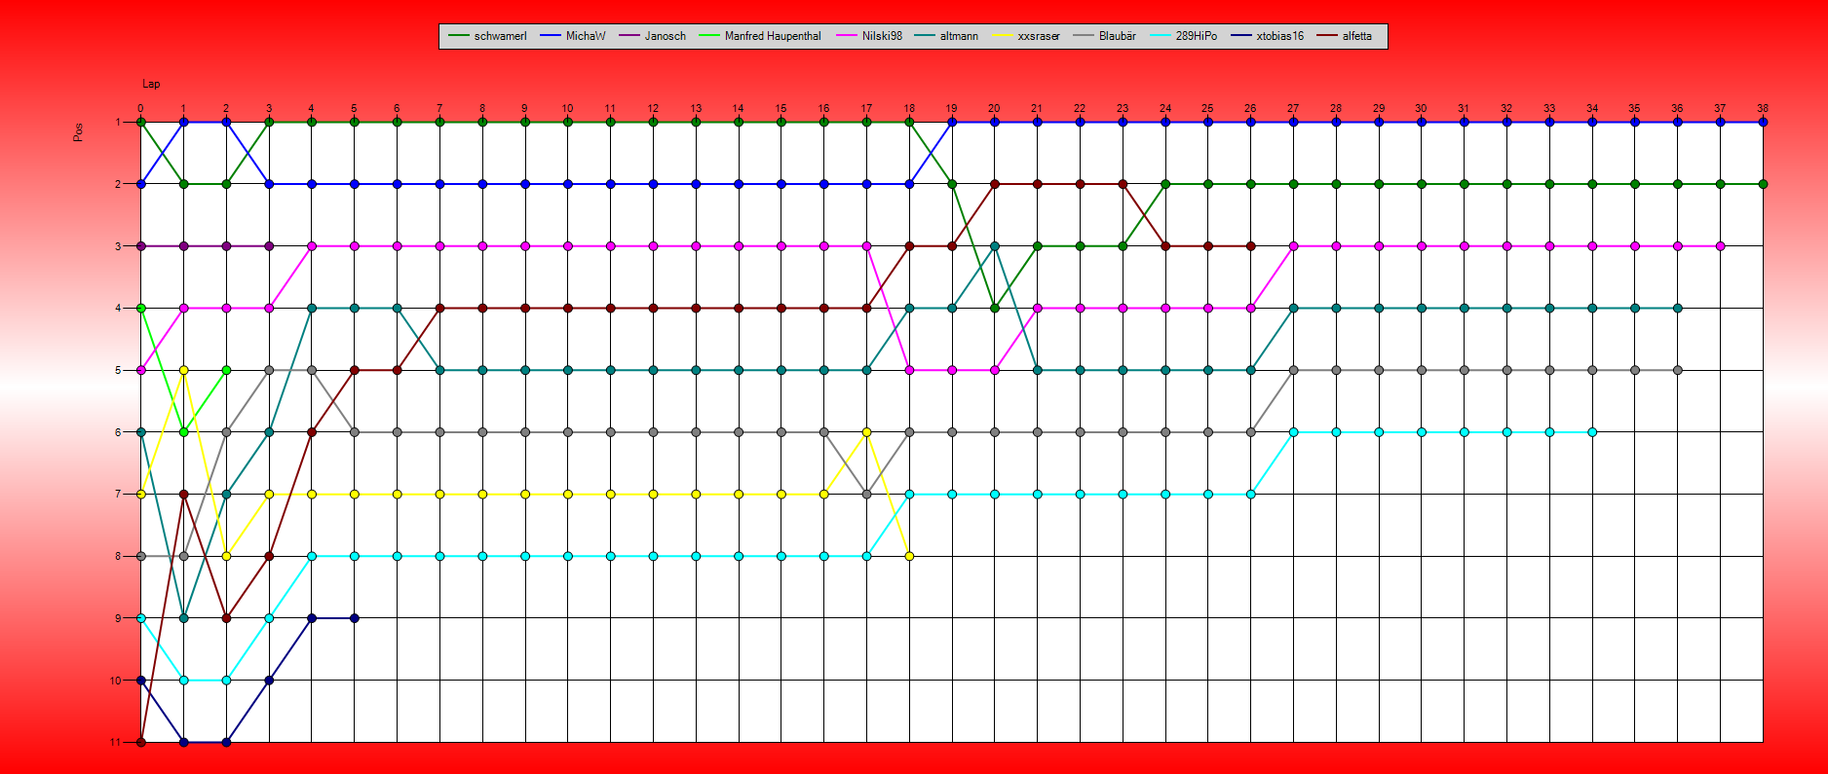Select MichaW's blue marker at lap 19, position 1
The width and height of the screenshot is (1828, 774).
(x=952, y=122)
